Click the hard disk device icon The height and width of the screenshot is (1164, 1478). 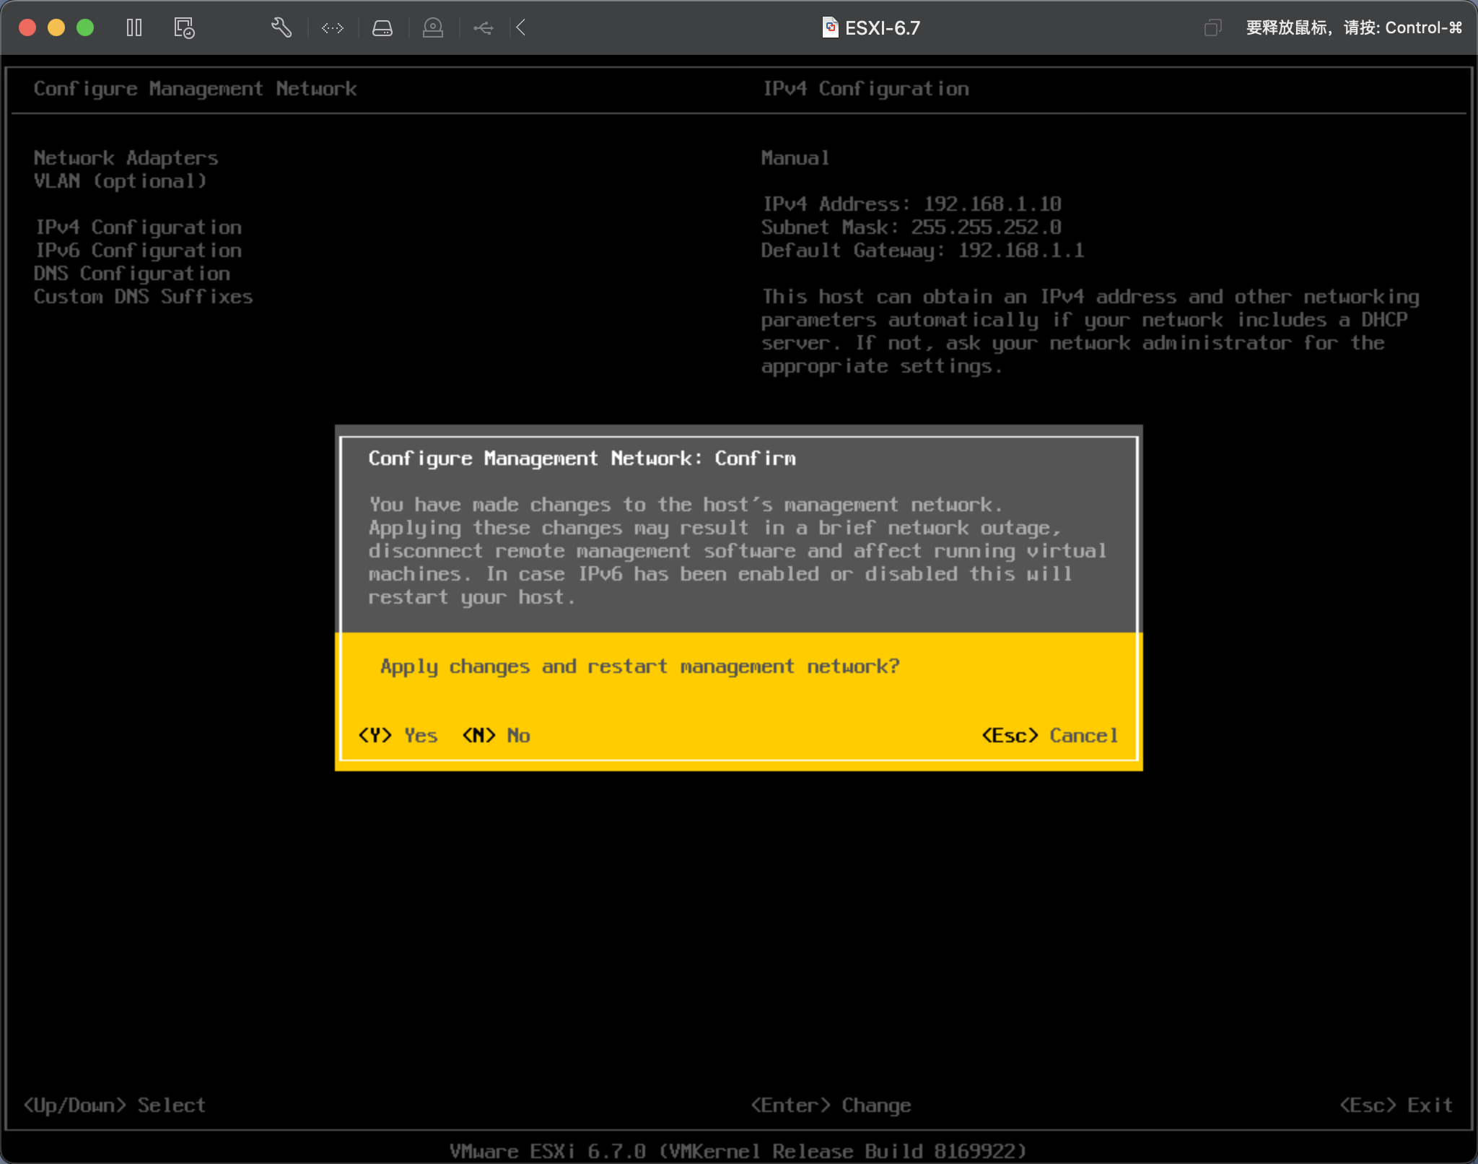click(x=382, y=28)
